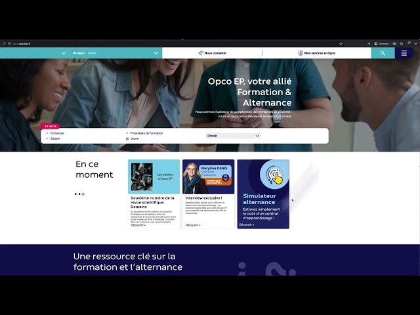Click the search magnifier icon
The height and width of the screenshot is (315, 420).
(x=383, y=52)
